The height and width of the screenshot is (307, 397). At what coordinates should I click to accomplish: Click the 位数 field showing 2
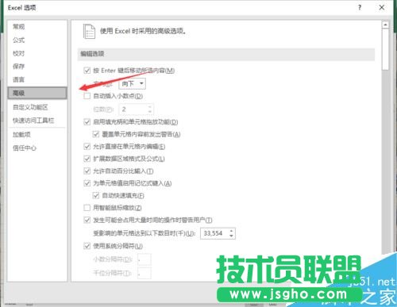point(136,109)
